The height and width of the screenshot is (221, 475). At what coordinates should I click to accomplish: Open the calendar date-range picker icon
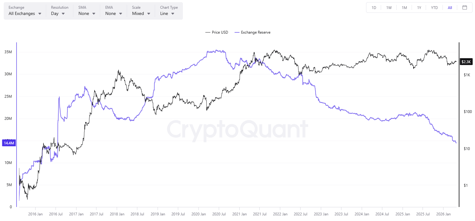465,7
